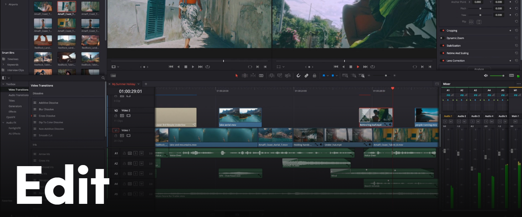Select the Blur Dissolve transition
Image resolution: width=522 pixels, height=217 pixels.
pyautogui.click(x=46, y=109)
